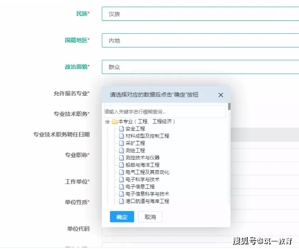299x249 pixels.
Task: Click the document icon beside 电子科学与技术
Action: point(121,179)
